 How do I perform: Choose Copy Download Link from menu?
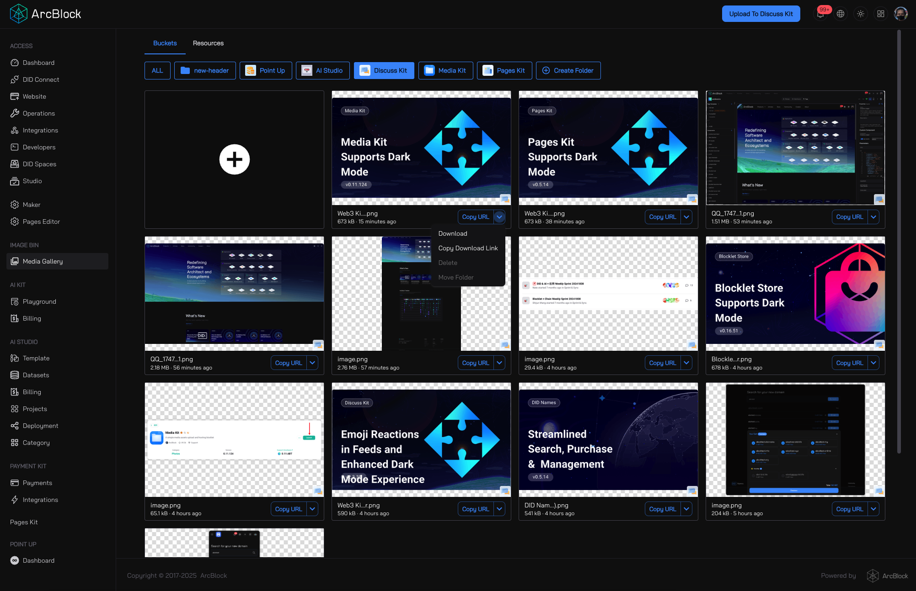pyautogui.click(x=468, y=248)
